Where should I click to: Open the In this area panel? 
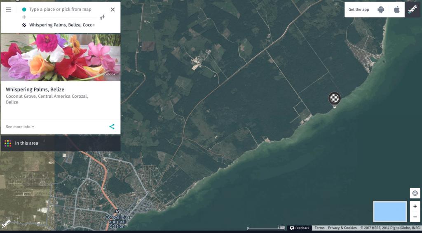pos(26,143)
